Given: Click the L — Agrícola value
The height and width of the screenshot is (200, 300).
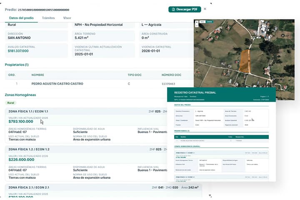Looking at the screenshot, I should [151, 25].
